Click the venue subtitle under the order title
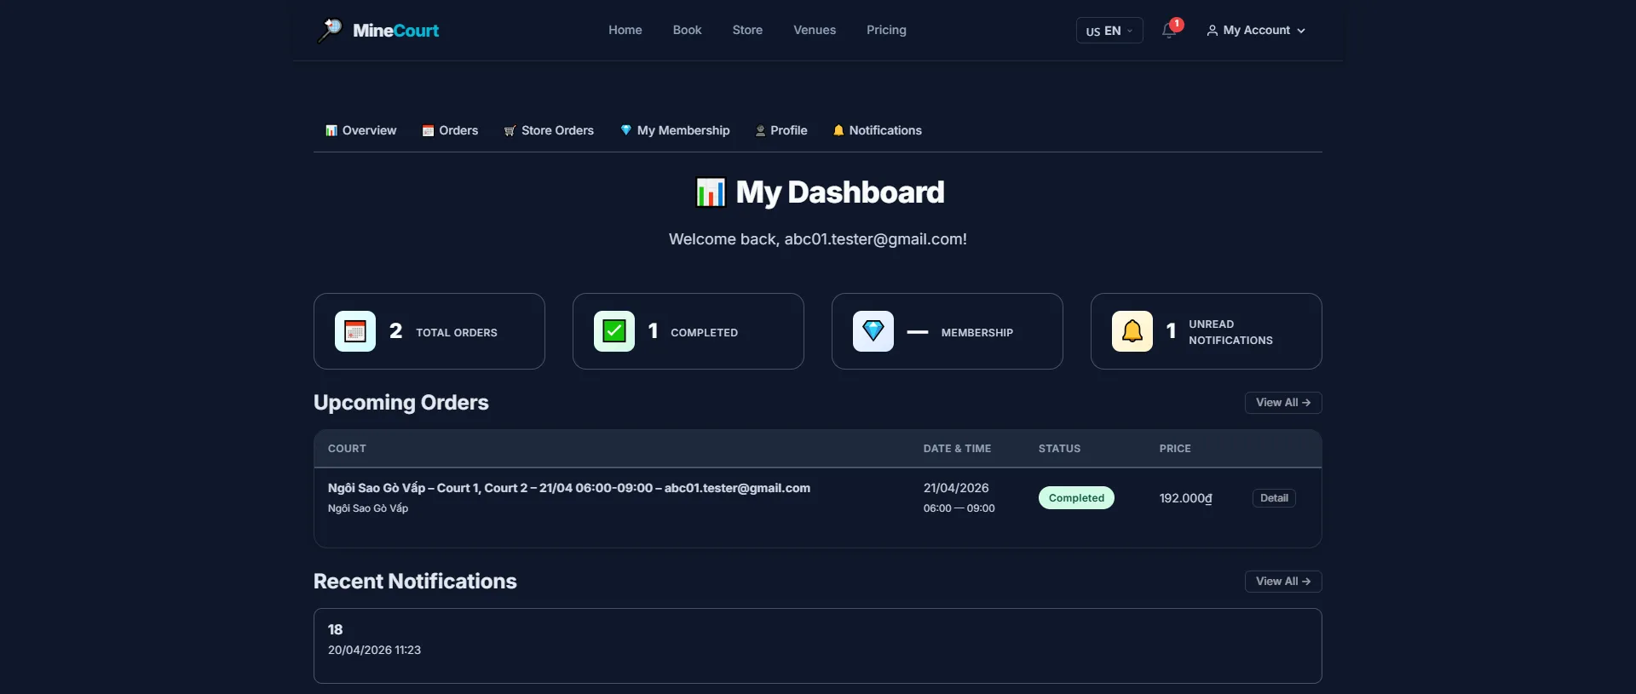The height and width of the screenshot is (694, 1636). pyautogui.click(x=368, y=508)
